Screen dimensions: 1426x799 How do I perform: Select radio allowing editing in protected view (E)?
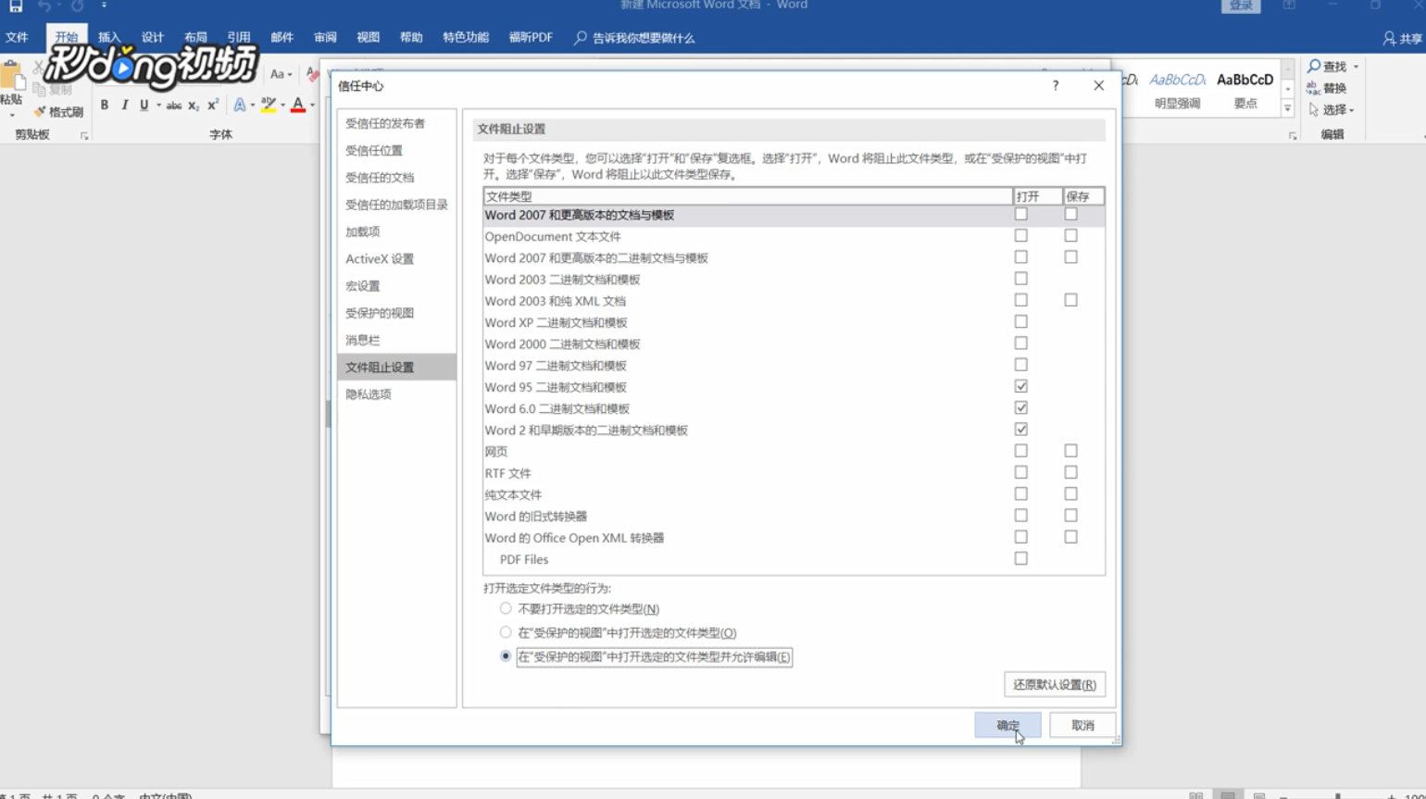coord(506,655)
